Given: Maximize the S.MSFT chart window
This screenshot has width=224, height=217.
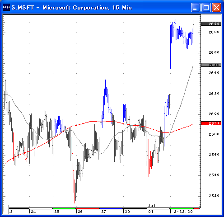Looking at the screenshot, I should tap(206, 7).
